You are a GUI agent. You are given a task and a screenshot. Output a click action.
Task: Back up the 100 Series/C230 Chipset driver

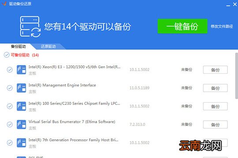pyautogui.click(x=215, y=106)
